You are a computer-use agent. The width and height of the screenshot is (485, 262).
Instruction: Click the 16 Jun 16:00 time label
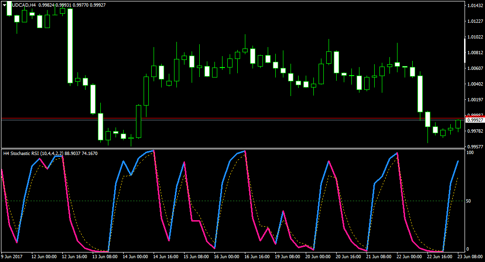click(257, 257)
